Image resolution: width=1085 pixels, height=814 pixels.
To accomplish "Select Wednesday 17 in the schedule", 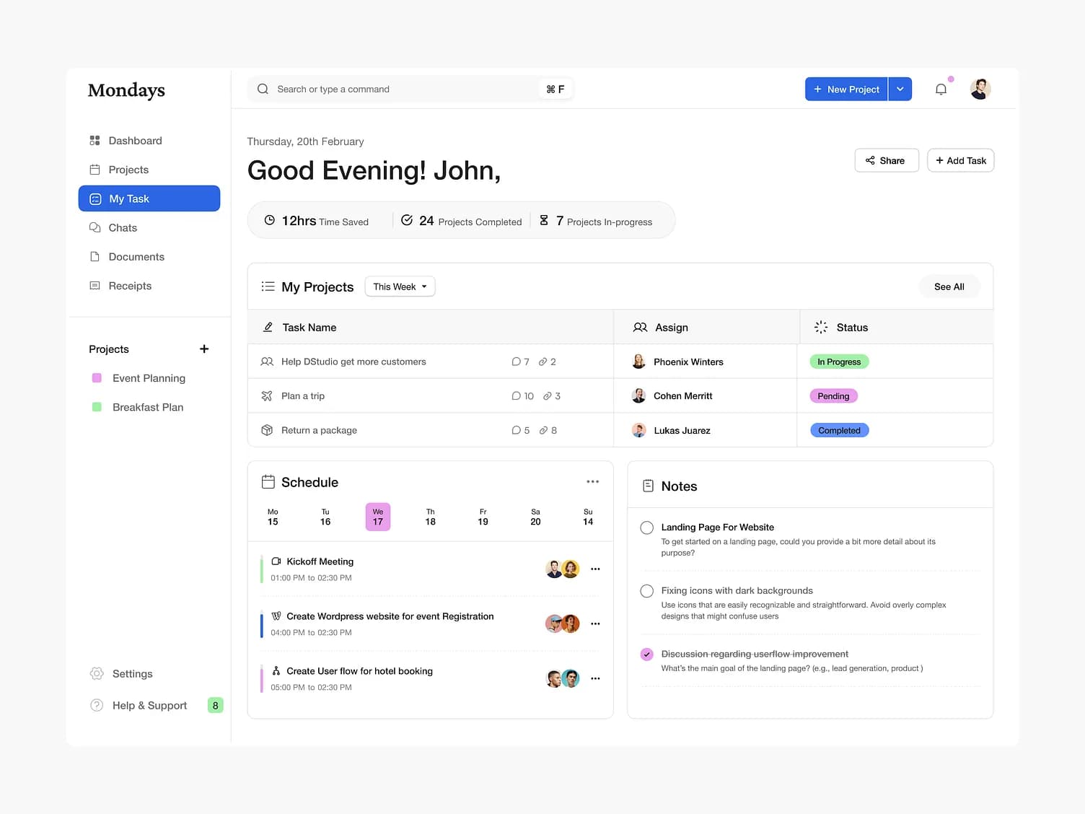I will (377, 516).
